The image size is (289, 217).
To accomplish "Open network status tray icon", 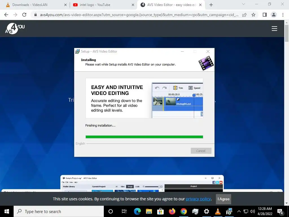I will click(x=246, y=211).
